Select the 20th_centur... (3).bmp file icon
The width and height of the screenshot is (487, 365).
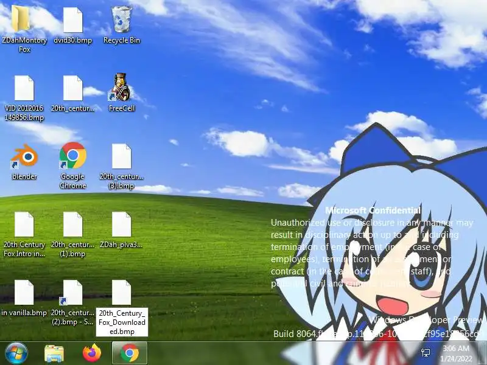point(121,156)
